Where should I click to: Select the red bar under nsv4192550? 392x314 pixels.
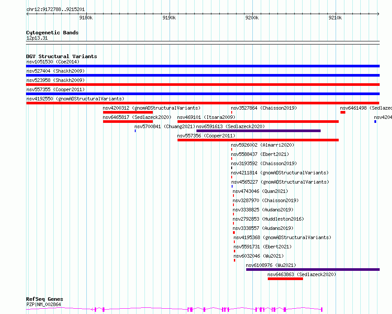[203, 103]
